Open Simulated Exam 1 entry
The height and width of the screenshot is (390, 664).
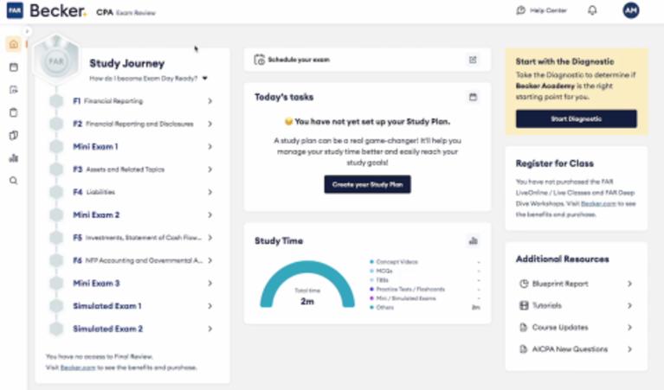[107, 306]
